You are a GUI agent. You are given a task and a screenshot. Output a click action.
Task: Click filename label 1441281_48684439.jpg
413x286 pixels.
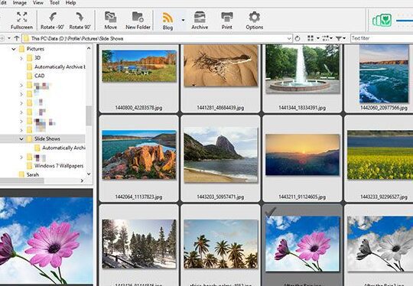tap(220, 108)
